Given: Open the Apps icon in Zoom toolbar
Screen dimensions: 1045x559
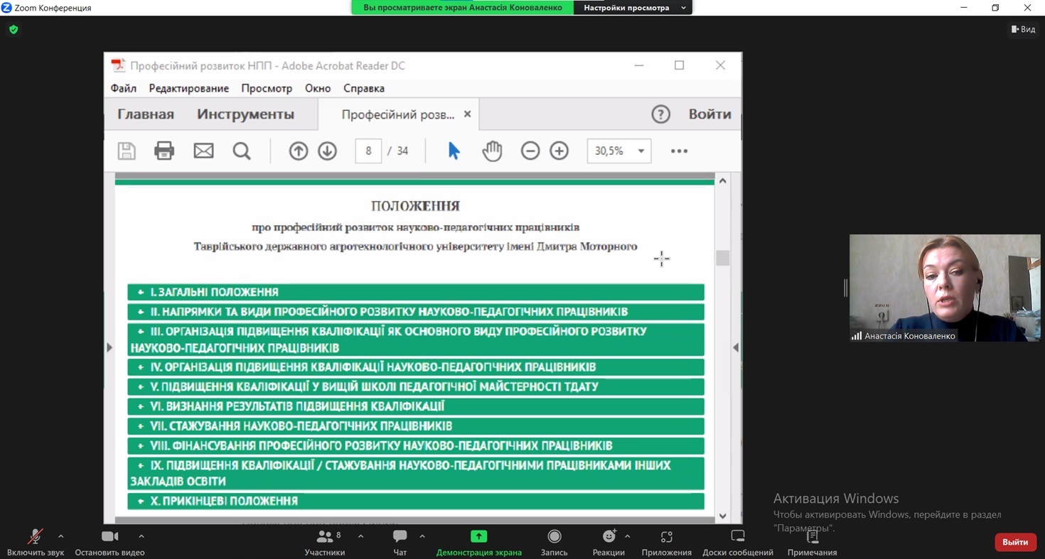Looking at the screenshot, I should coord(666,537).
